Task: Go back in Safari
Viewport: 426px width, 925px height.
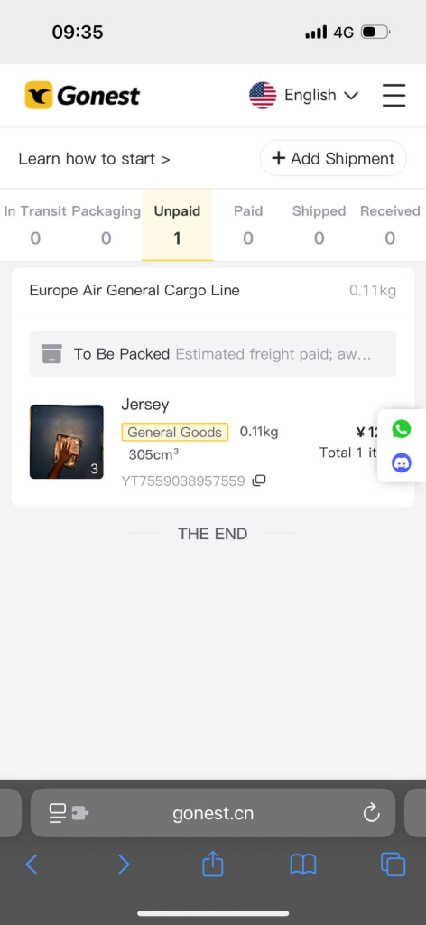Action: pos(32,864)
